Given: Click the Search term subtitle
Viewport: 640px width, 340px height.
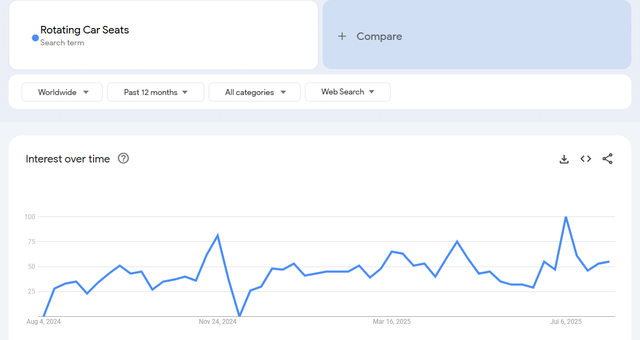Looking at the screenshot, I should coord(62,43).
